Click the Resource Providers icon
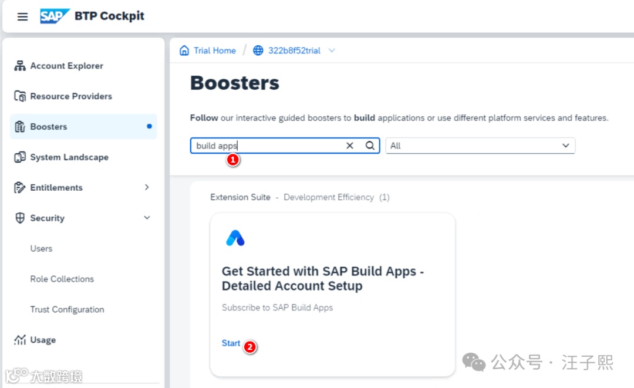Viewport: 634px width, 388px height. tap(20, 96)
